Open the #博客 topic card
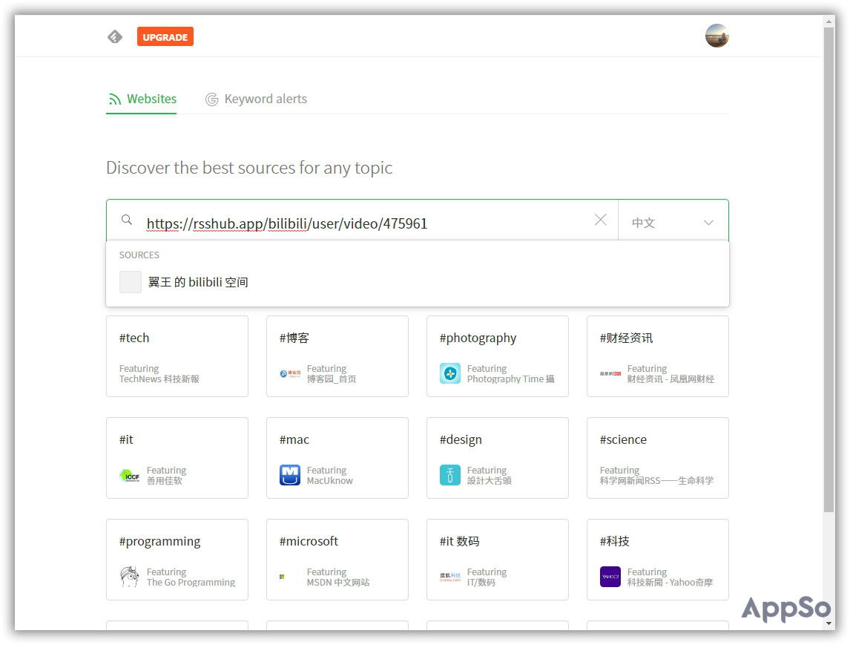Viewport: 850px width, 645px height. 337,356
